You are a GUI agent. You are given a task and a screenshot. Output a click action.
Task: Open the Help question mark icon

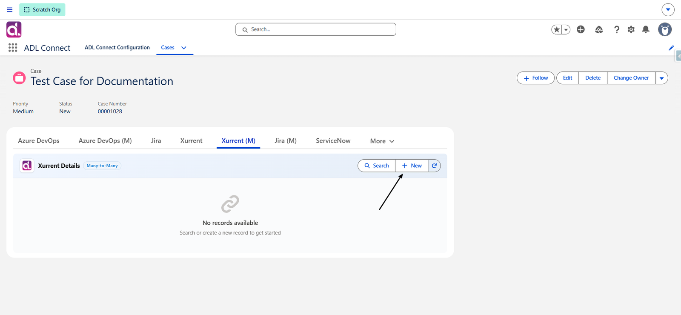[x=616, y=29]
